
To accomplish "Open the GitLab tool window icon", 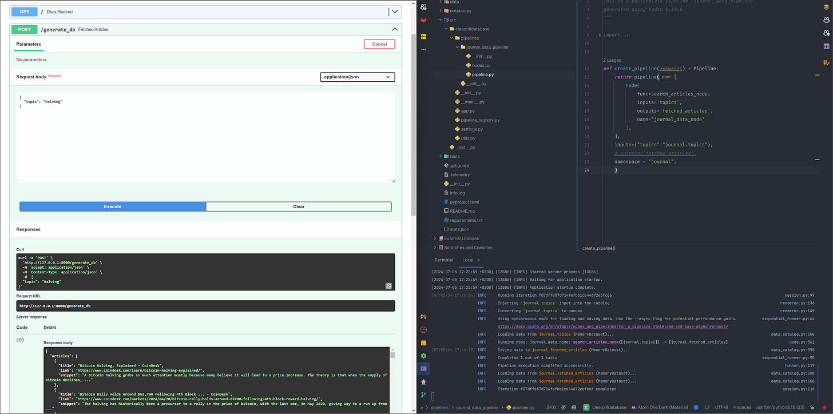I will click(x=423, y=20).
